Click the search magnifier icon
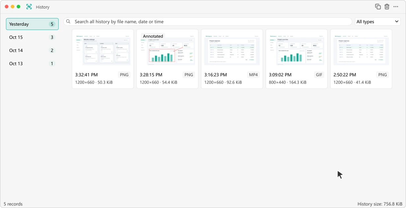This screenshot has width=406, height=208. pyautogui.click(x=69, y=21)
